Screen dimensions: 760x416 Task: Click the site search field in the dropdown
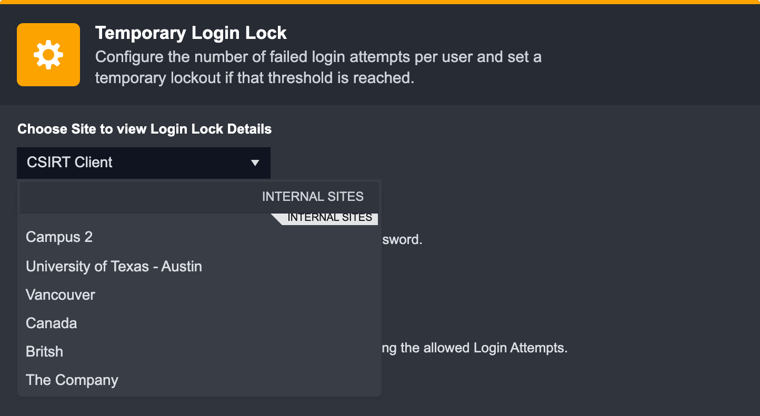[137, 197]
